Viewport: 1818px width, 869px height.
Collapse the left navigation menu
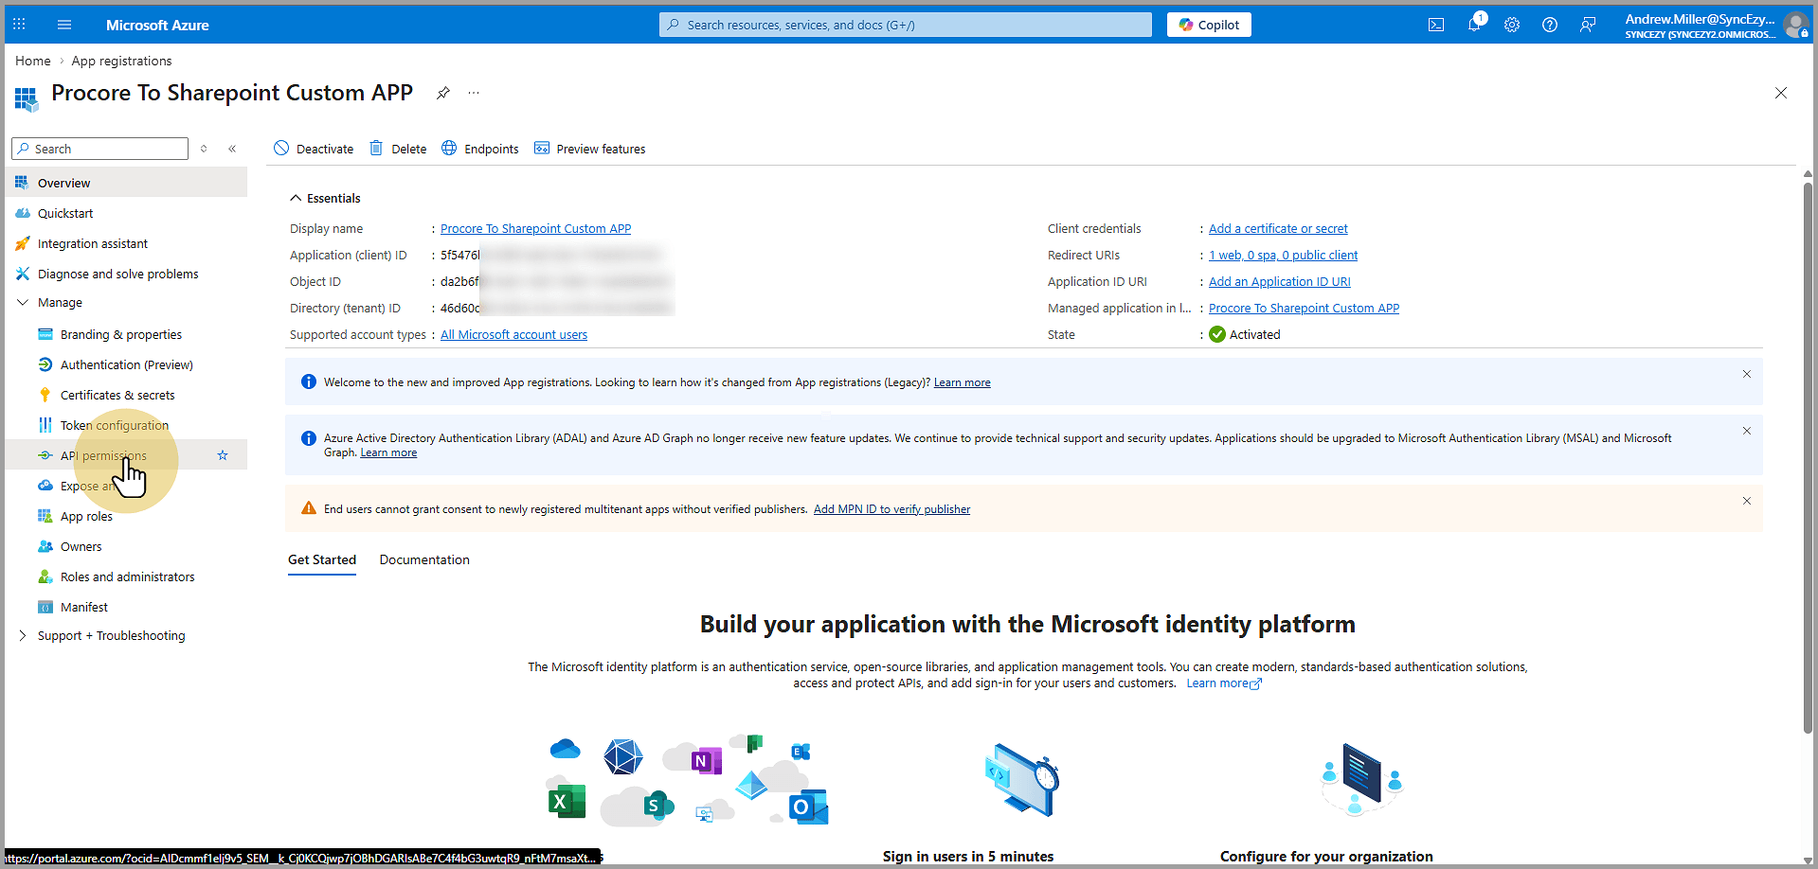tap(232, 149)
